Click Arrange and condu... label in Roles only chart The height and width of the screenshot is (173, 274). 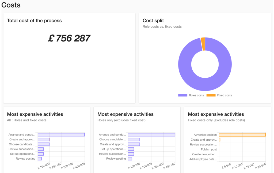(112, 135)
